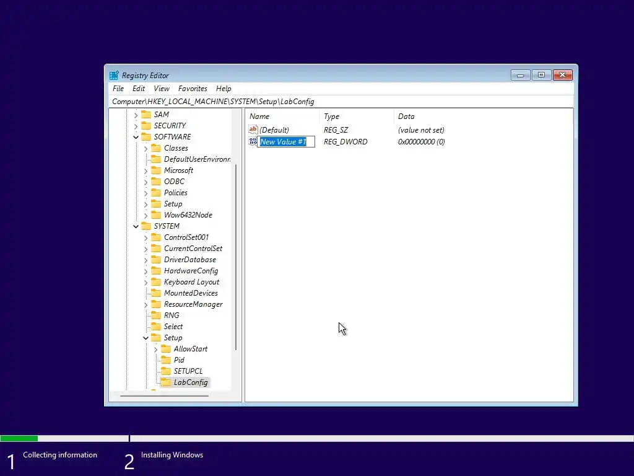Screen dimensions: 634x476
Task: Select the ODBC folder icon
Action: [156, 182]
